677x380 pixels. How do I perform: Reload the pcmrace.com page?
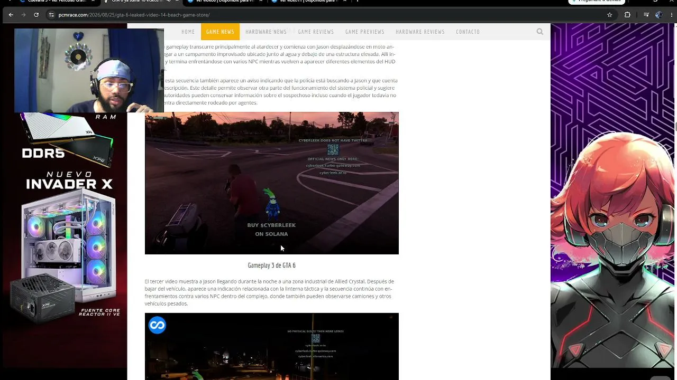coord(36,15)
